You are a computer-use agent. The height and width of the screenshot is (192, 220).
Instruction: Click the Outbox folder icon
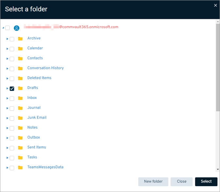tap(20, 138)
